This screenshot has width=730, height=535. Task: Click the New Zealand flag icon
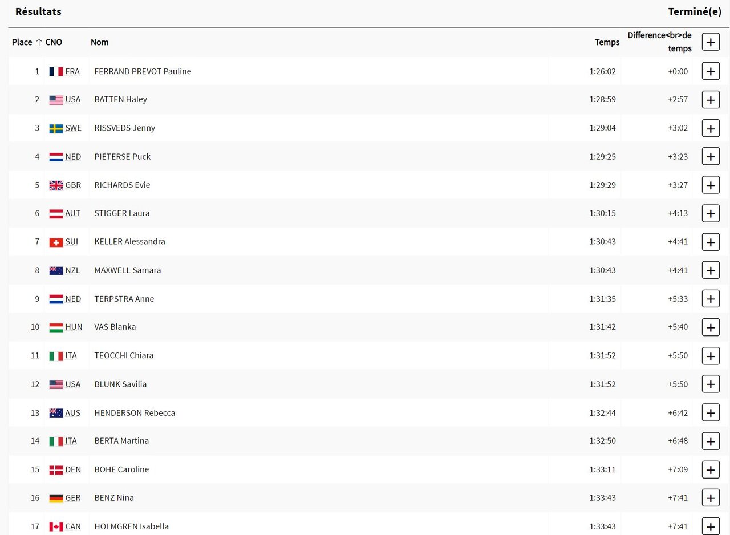(56, 270)
